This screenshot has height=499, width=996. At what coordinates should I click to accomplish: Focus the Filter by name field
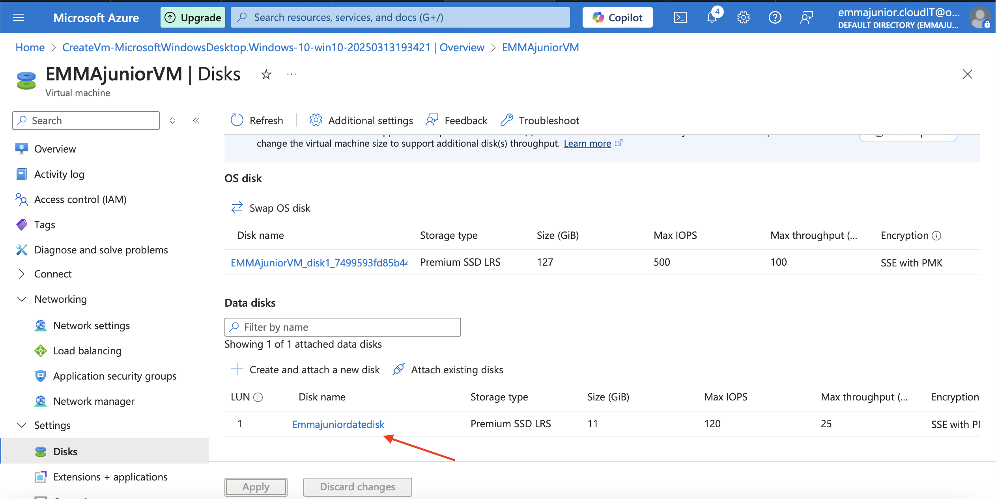click(342, 327)
